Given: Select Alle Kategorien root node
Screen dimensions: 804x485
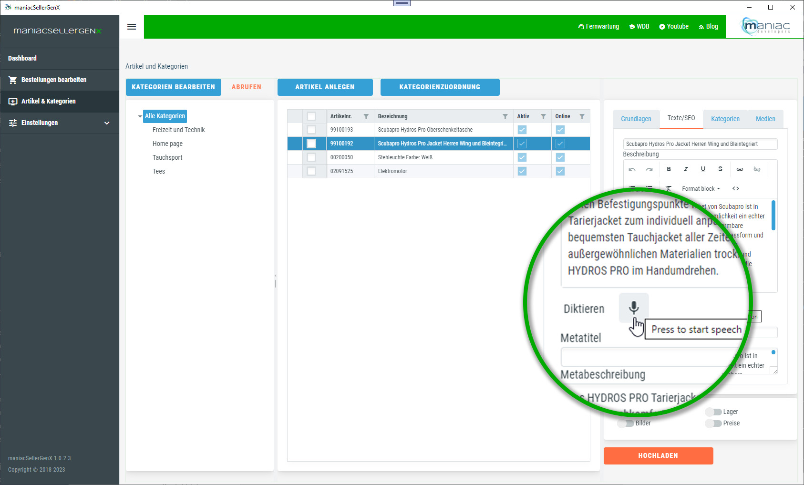Looking at the screenshot, I should (x=165, y=116).
